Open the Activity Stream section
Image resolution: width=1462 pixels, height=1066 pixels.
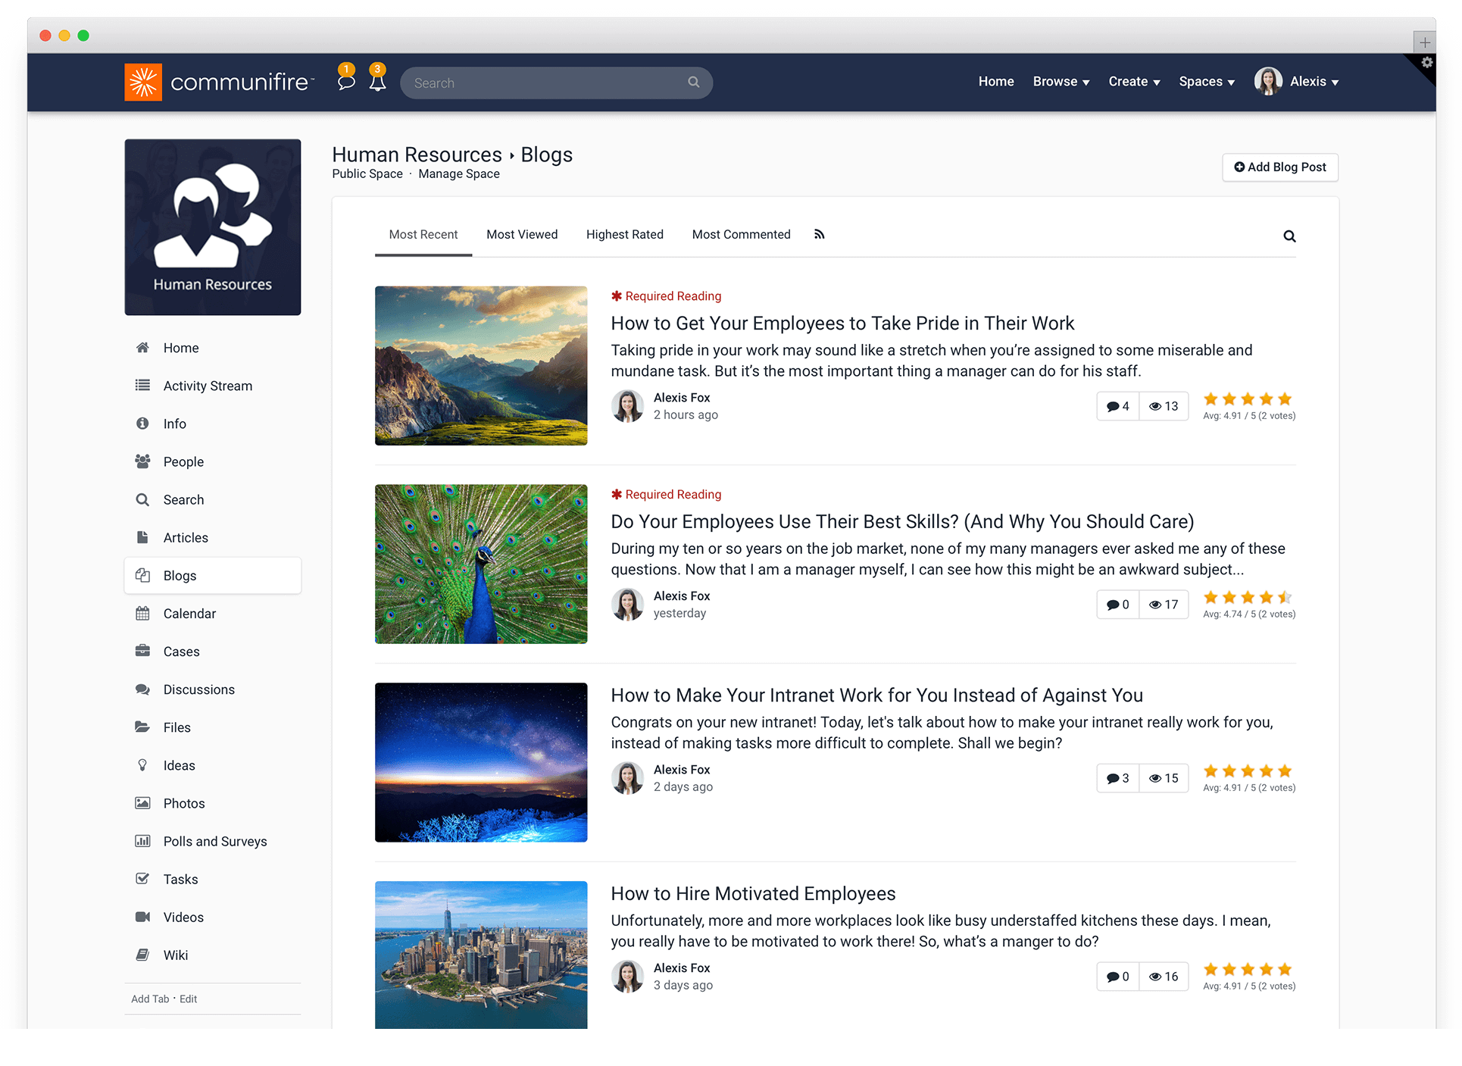pyautogui.click(x=208, y=386)
